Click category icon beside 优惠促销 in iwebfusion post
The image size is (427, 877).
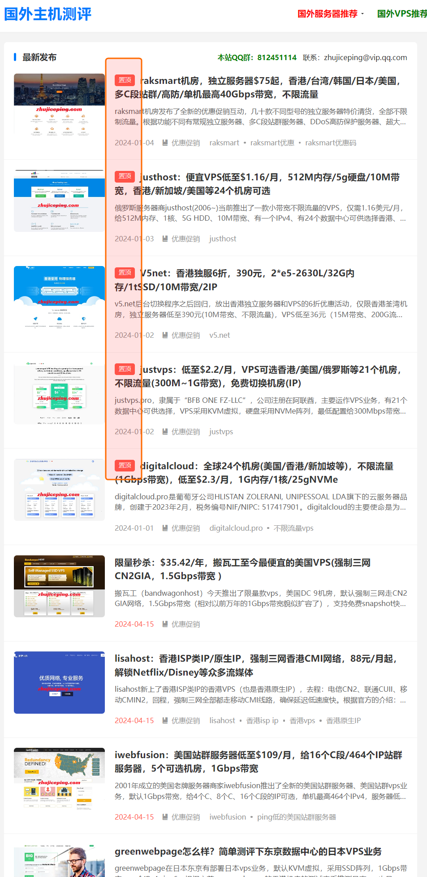tap(165, 817)
